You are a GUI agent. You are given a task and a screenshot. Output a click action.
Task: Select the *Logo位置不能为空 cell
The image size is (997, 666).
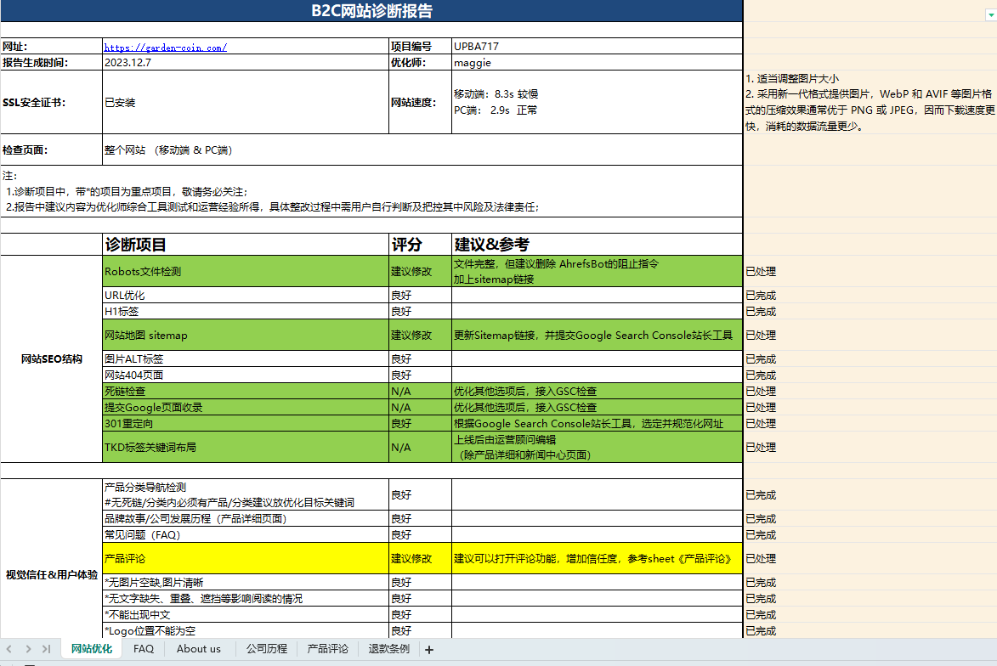pos(246,630)
